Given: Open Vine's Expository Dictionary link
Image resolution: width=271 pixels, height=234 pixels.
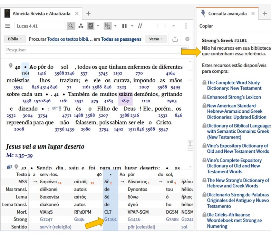Looking at the screenshot, I should (238, 149).
